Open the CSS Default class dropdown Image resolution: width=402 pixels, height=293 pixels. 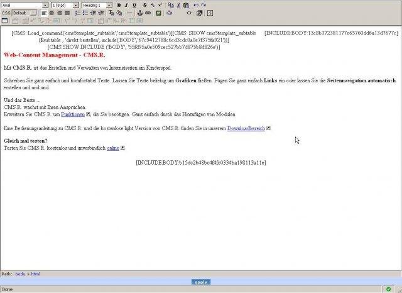coord(24,13)
